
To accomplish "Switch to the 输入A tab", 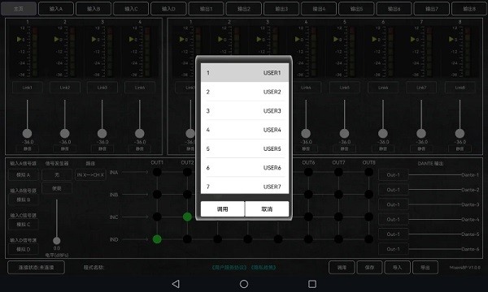I will point(56,9).
